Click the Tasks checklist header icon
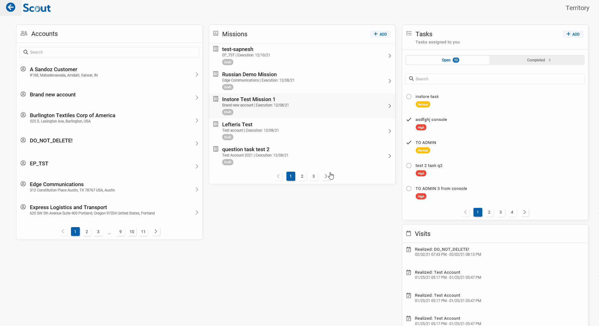The height and width of the screenshot is (326, 599). pyautogui.click(x=409, y=33)
